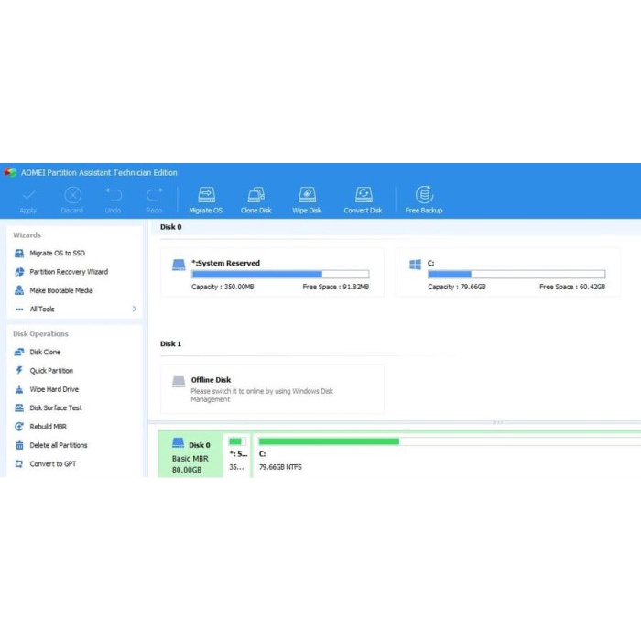This screenshot has width=641, height=641.
Task: Expand the All Tools chevron arrow
Action: click(x=134, y=309)
